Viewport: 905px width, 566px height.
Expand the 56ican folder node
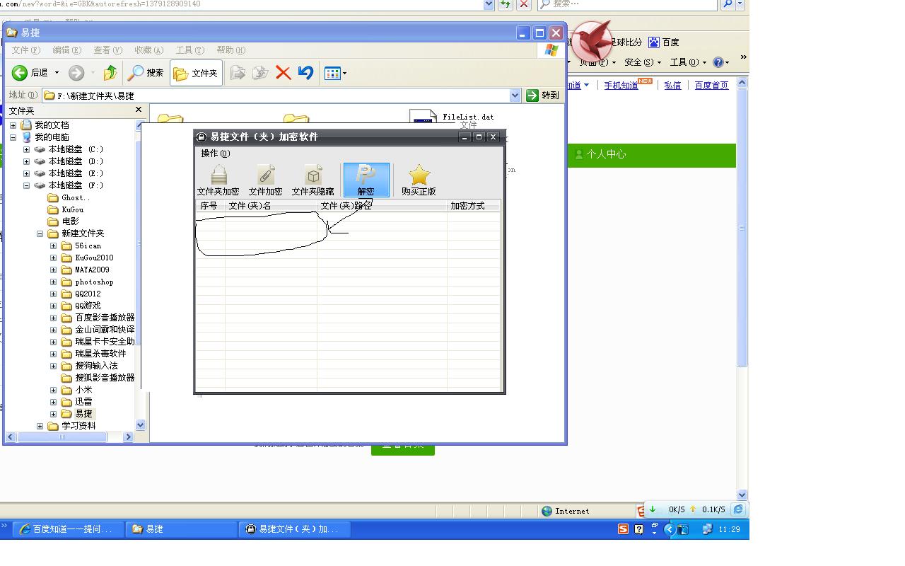coord(53,246)
